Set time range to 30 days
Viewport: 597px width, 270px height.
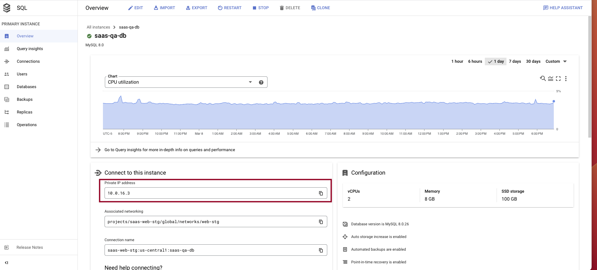533,61
